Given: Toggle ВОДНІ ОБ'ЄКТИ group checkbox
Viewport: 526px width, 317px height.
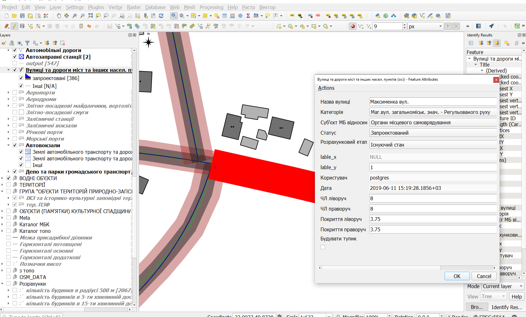Looking at the screenshot, I should click(8, 178).
